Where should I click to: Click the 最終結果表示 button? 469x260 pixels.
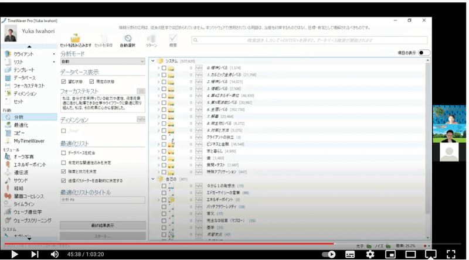click(103, 225)
